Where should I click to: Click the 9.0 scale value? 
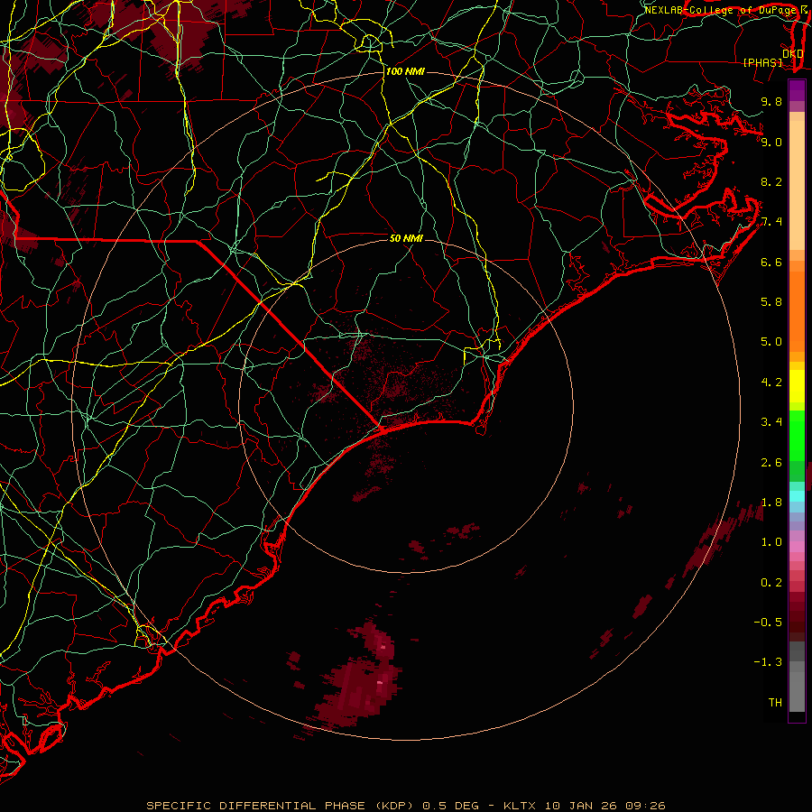click(771, 142)
